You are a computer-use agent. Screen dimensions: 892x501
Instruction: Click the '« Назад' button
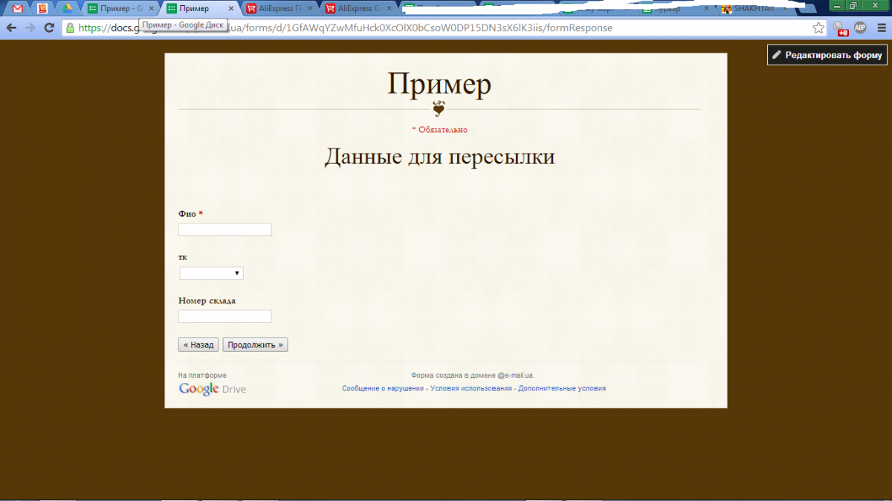[198, 344]
